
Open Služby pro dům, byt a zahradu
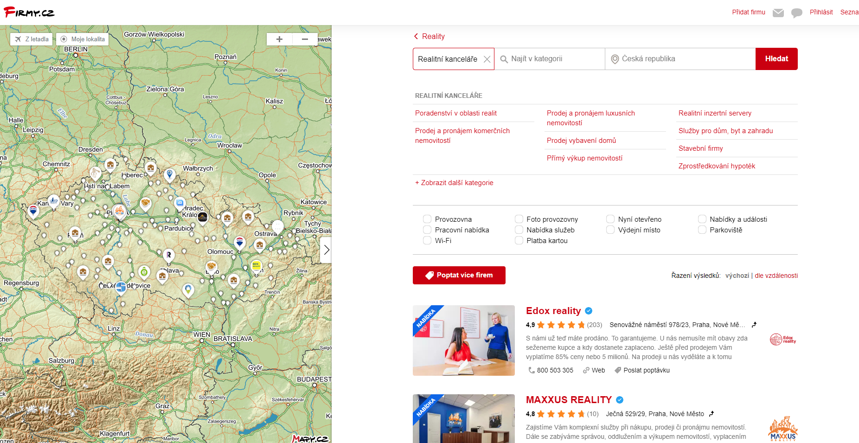726,131
